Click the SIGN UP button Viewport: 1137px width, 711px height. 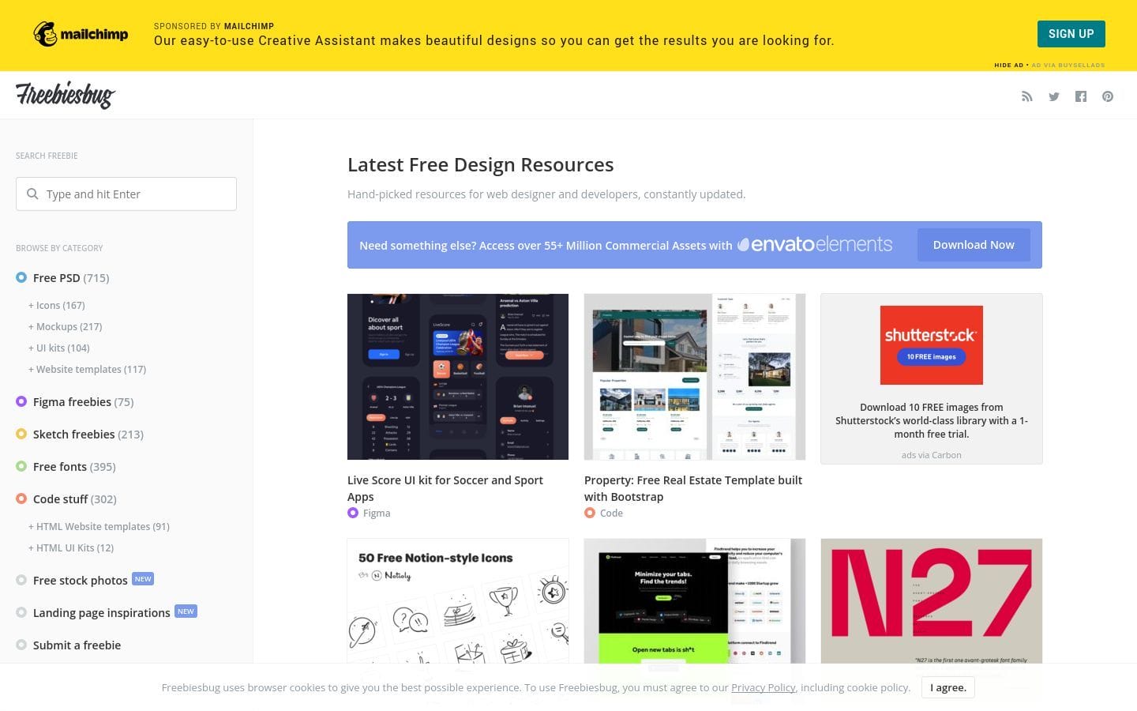(x=1071, y=34)
